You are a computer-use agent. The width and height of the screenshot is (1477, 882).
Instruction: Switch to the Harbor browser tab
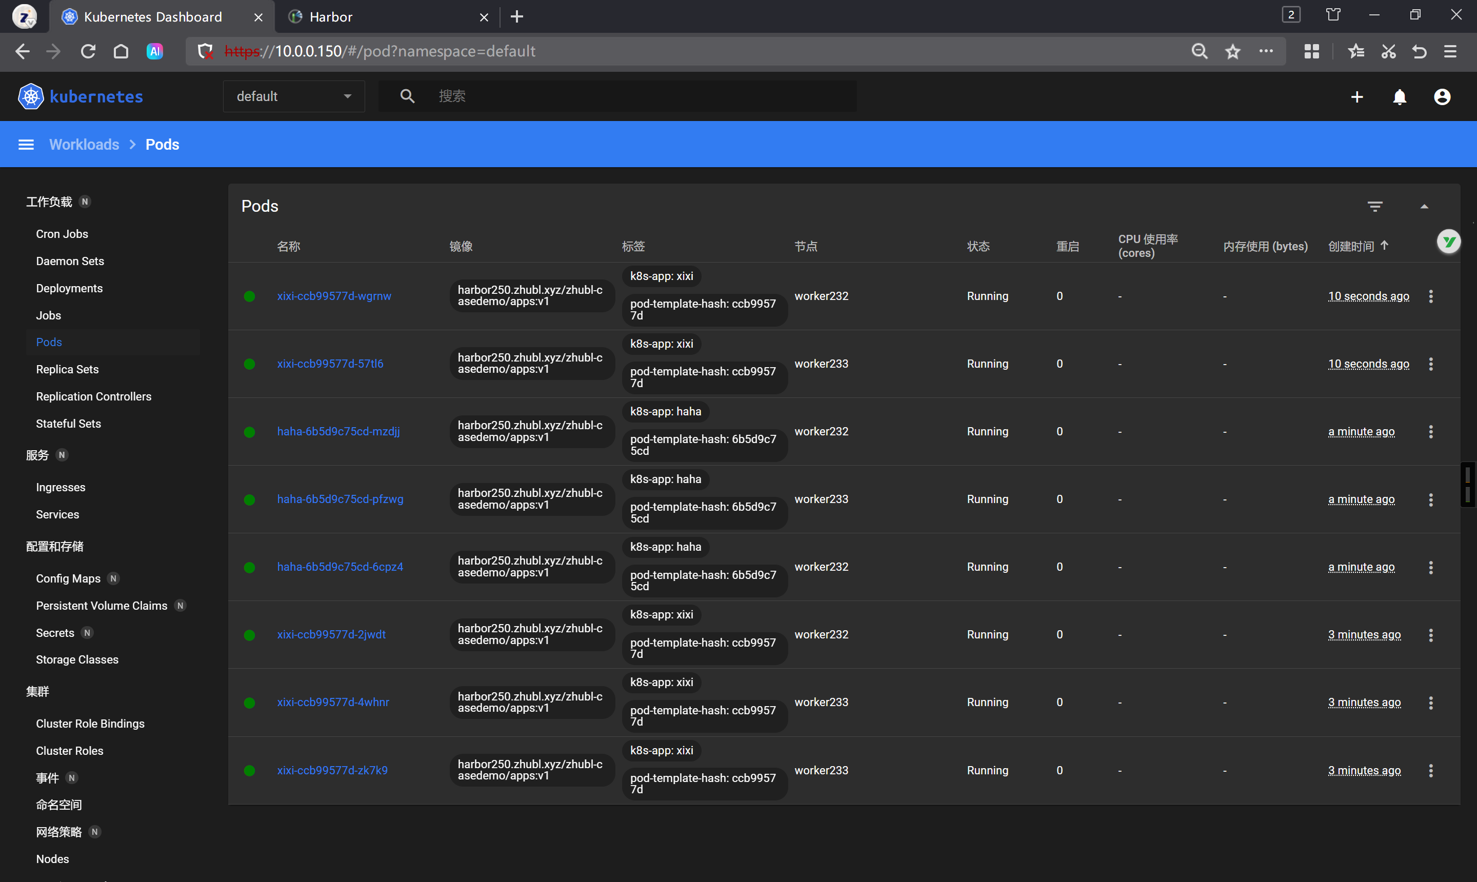click(x=331, y=16)
